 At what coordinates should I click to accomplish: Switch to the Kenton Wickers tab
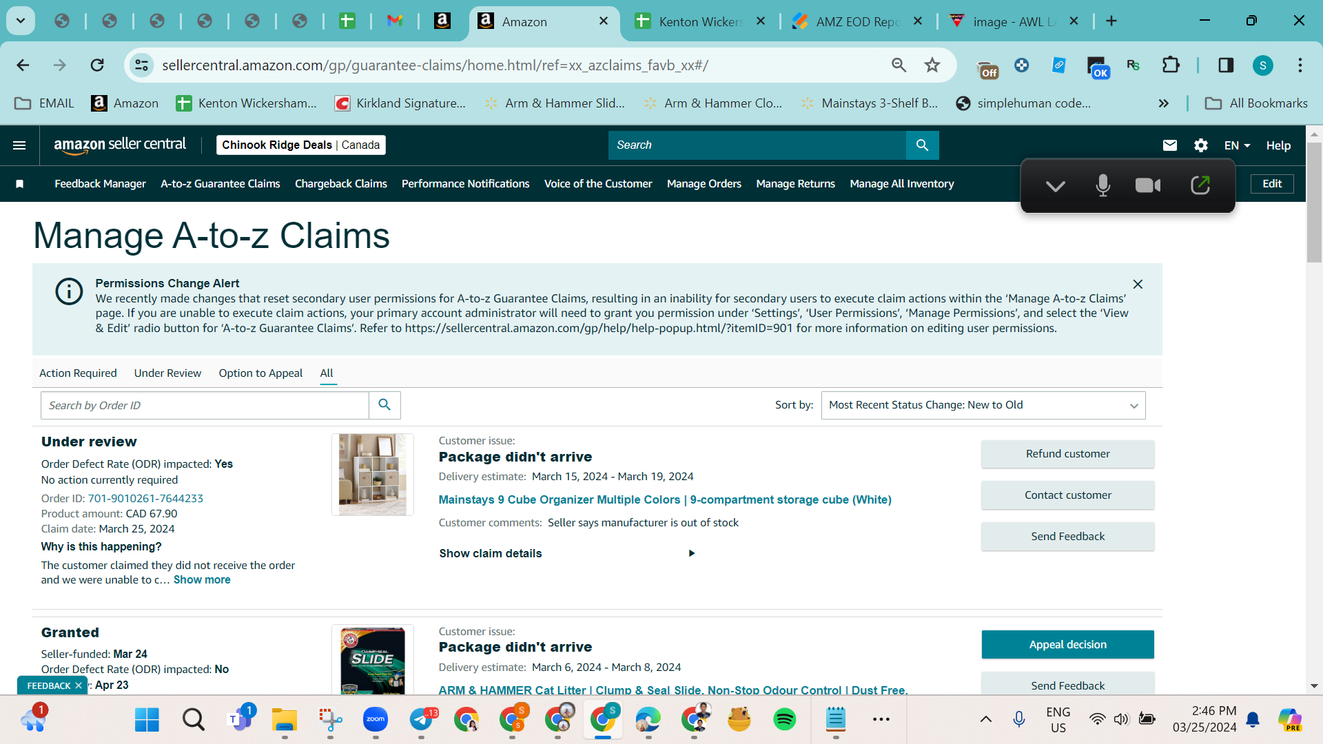click(x=701, y=21)
